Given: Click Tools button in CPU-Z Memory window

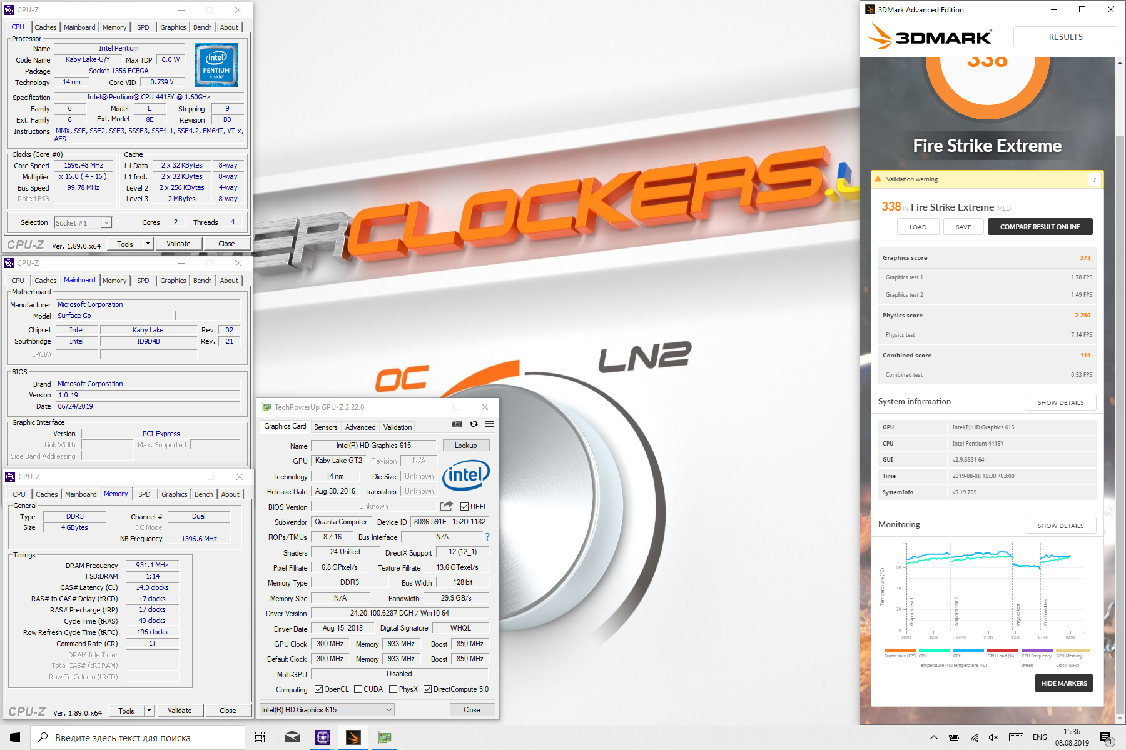Looking at the screenshot, I should pos(126,711).
